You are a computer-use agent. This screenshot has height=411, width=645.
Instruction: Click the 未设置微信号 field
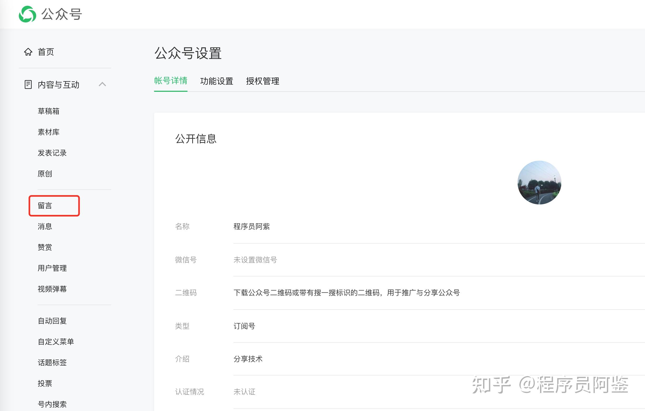click(x=255, y=259)
